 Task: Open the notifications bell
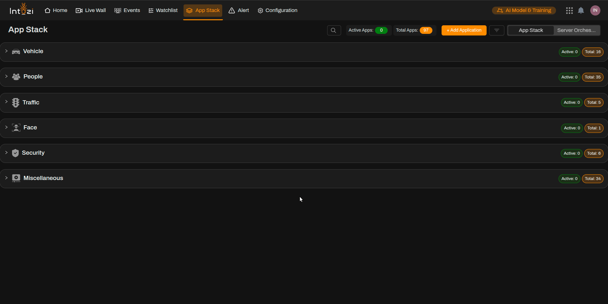581,10
